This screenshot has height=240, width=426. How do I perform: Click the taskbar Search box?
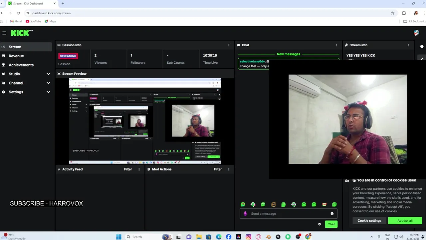(148, 237)
